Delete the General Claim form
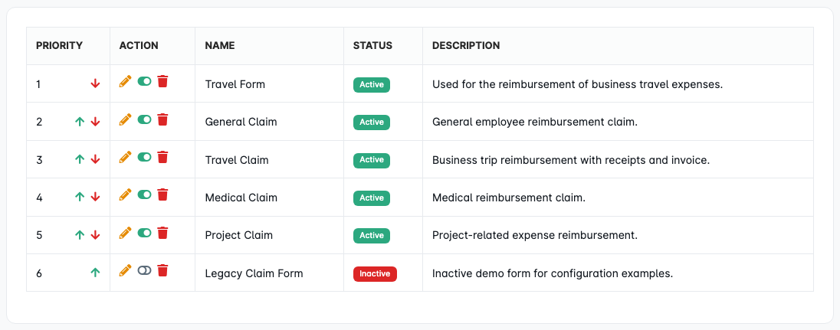This screenshot has width=840, height=330. [162, 119]
